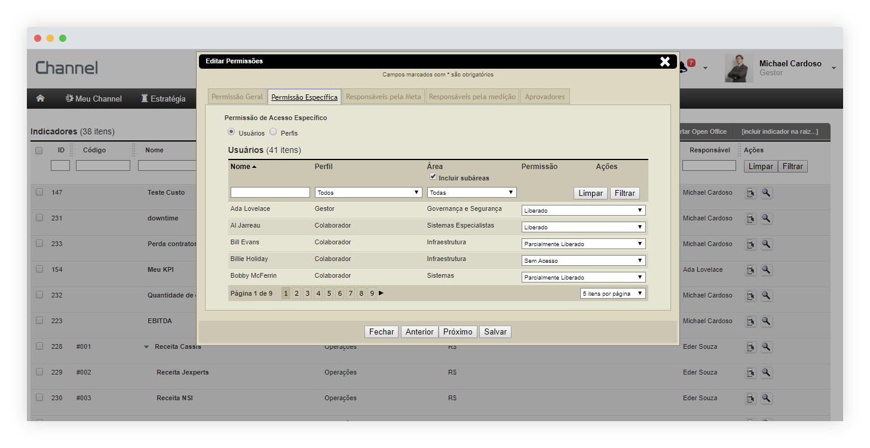Toggle the Incluir subáreas checkbox
This screenshot has height=448, width=870.
[x=433, y=177]
